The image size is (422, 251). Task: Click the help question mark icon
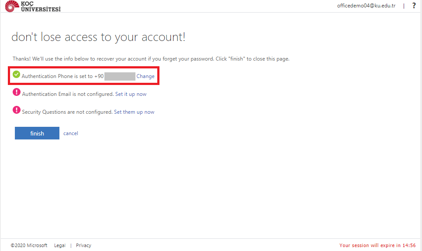pos(414,6)
